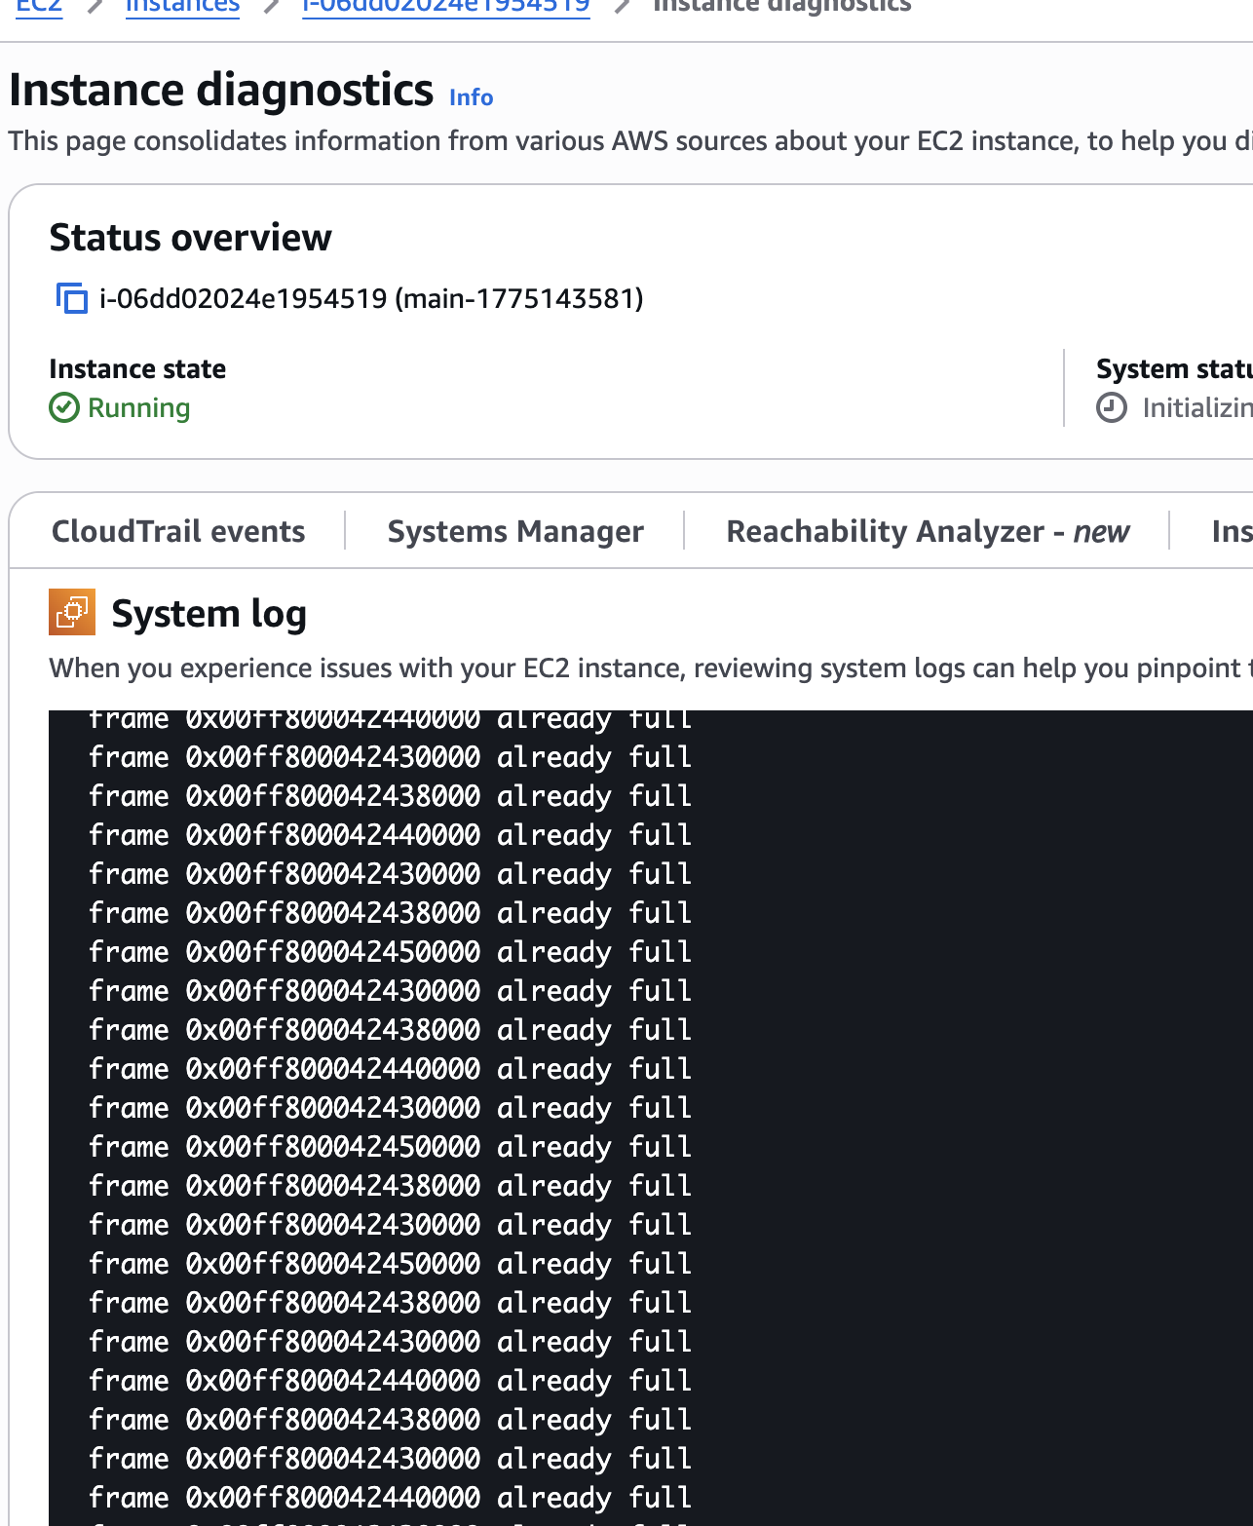Open the Info link beside Instance diagnostics
Viewport: 1253px width, 1526px height.
(471, 97)
